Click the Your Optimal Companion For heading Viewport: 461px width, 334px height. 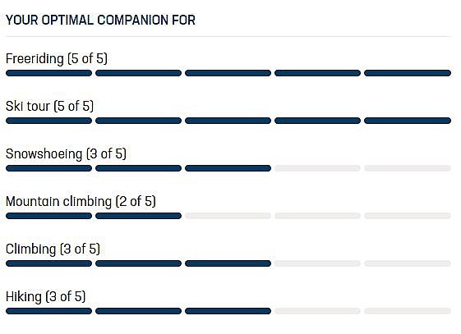point(100,20)
